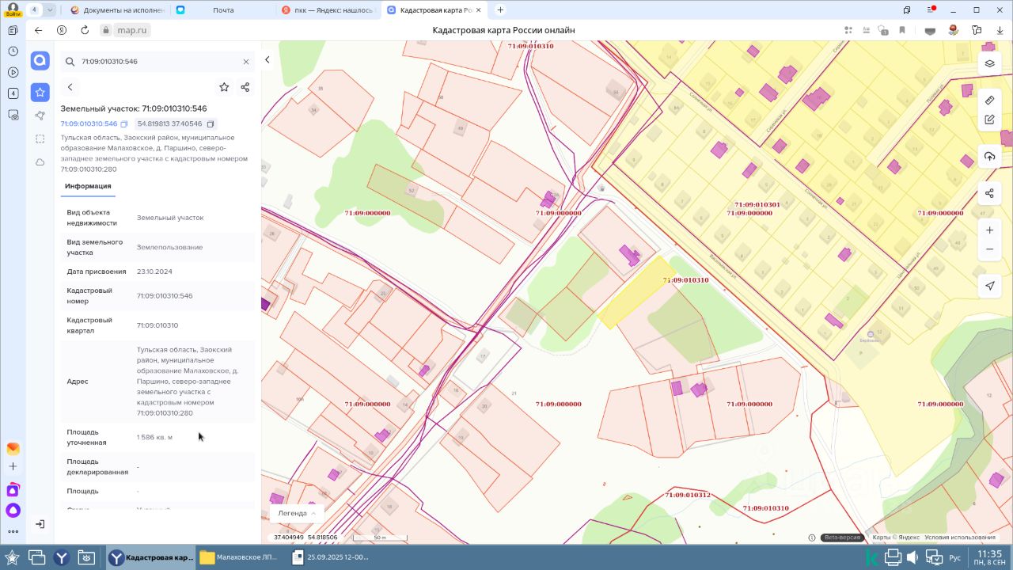Select the Информация tab
Screen dimensions: 1013x570
88,186
